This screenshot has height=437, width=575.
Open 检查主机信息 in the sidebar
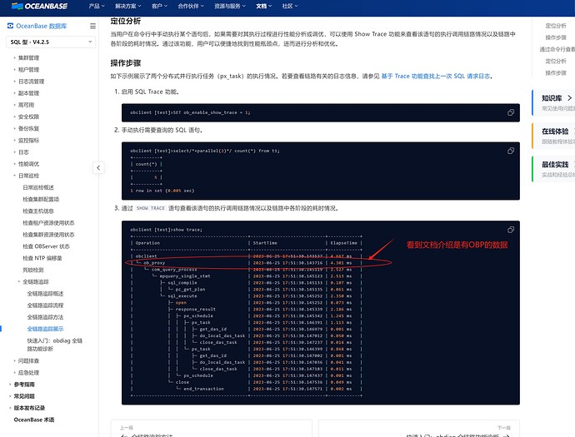click(x=38, y=211)
